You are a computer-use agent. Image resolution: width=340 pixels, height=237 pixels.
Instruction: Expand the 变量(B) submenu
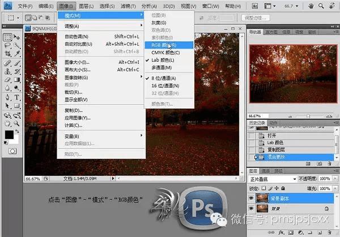(101, 136)
